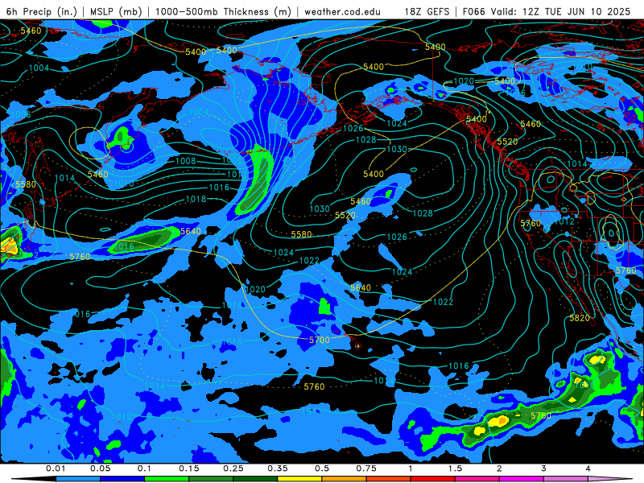Click the weather.cod.edu source text
This screenshot has height=483, width=644.
(342, 11)
